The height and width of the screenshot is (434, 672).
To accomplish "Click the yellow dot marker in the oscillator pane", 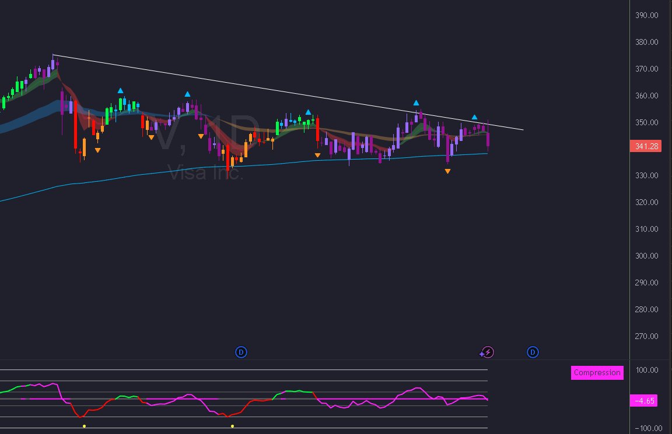I will (84, 426).
